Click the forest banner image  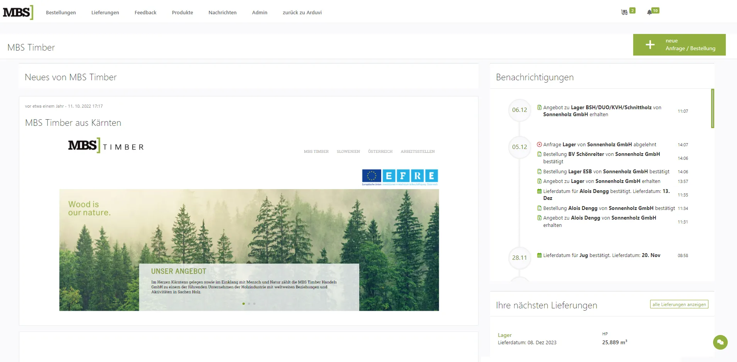coord(249,250)
